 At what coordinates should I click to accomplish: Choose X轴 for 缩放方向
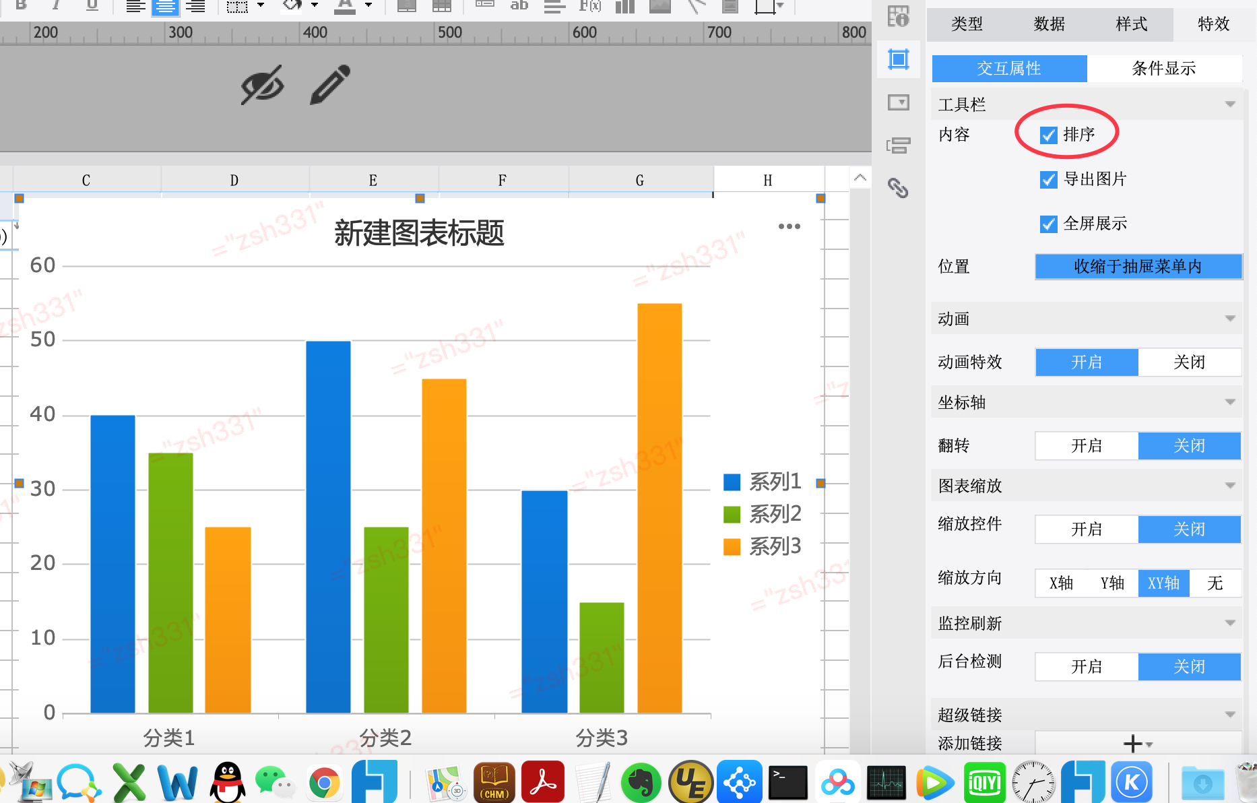pyautogui.click(x=1061, y=583)
